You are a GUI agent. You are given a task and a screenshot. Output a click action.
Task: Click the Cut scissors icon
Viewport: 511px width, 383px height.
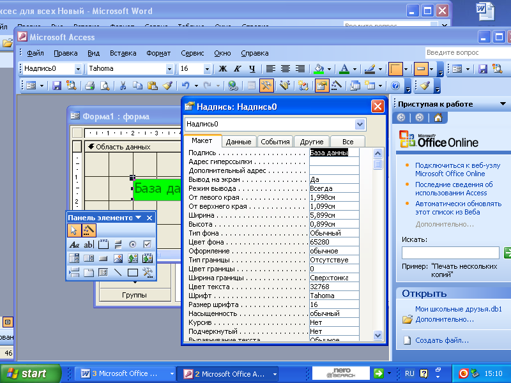[123, 86]
